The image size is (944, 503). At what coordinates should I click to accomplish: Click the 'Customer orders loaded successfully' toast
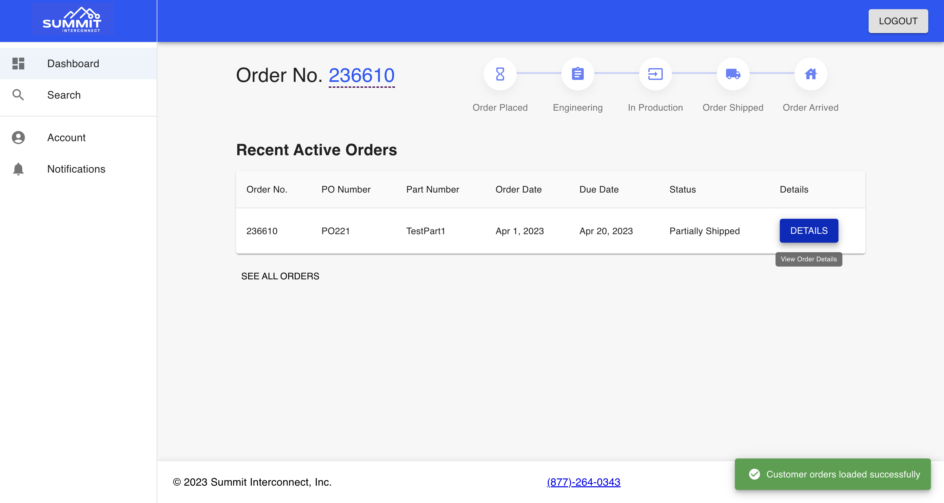pos(833,474)
